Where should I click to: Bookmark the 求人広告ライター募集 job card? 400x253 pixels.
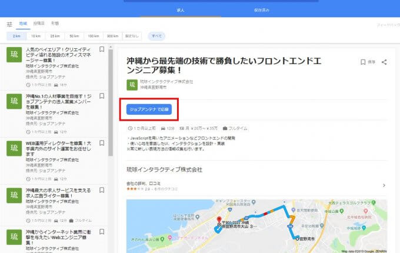tap(102, 190)
